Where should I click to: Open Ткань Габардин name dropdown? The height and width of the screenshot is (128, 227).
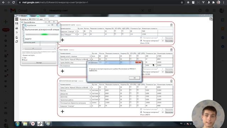[x=76, y=34]
